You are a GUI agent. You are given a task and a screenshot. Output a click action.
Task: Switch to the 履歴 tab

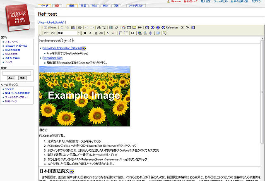[83, 5]
